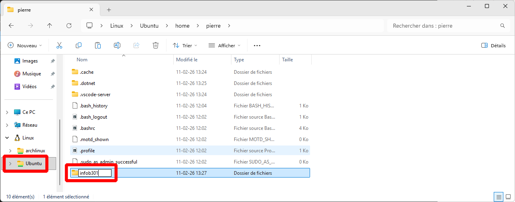Click the .cache folder icon

click(x=75, y=72)
